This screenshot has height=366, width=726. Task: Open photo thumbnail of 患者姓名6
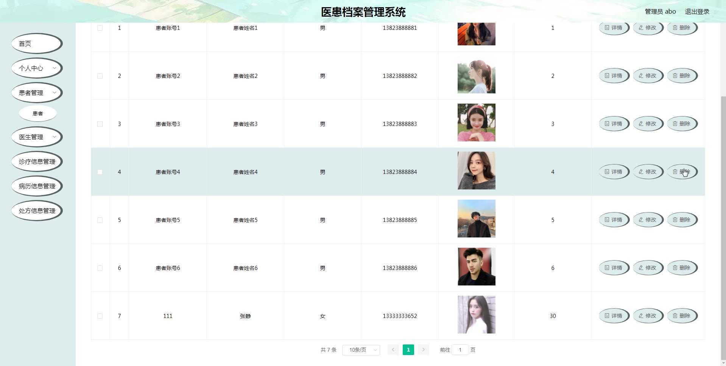[x=476, y=267]
